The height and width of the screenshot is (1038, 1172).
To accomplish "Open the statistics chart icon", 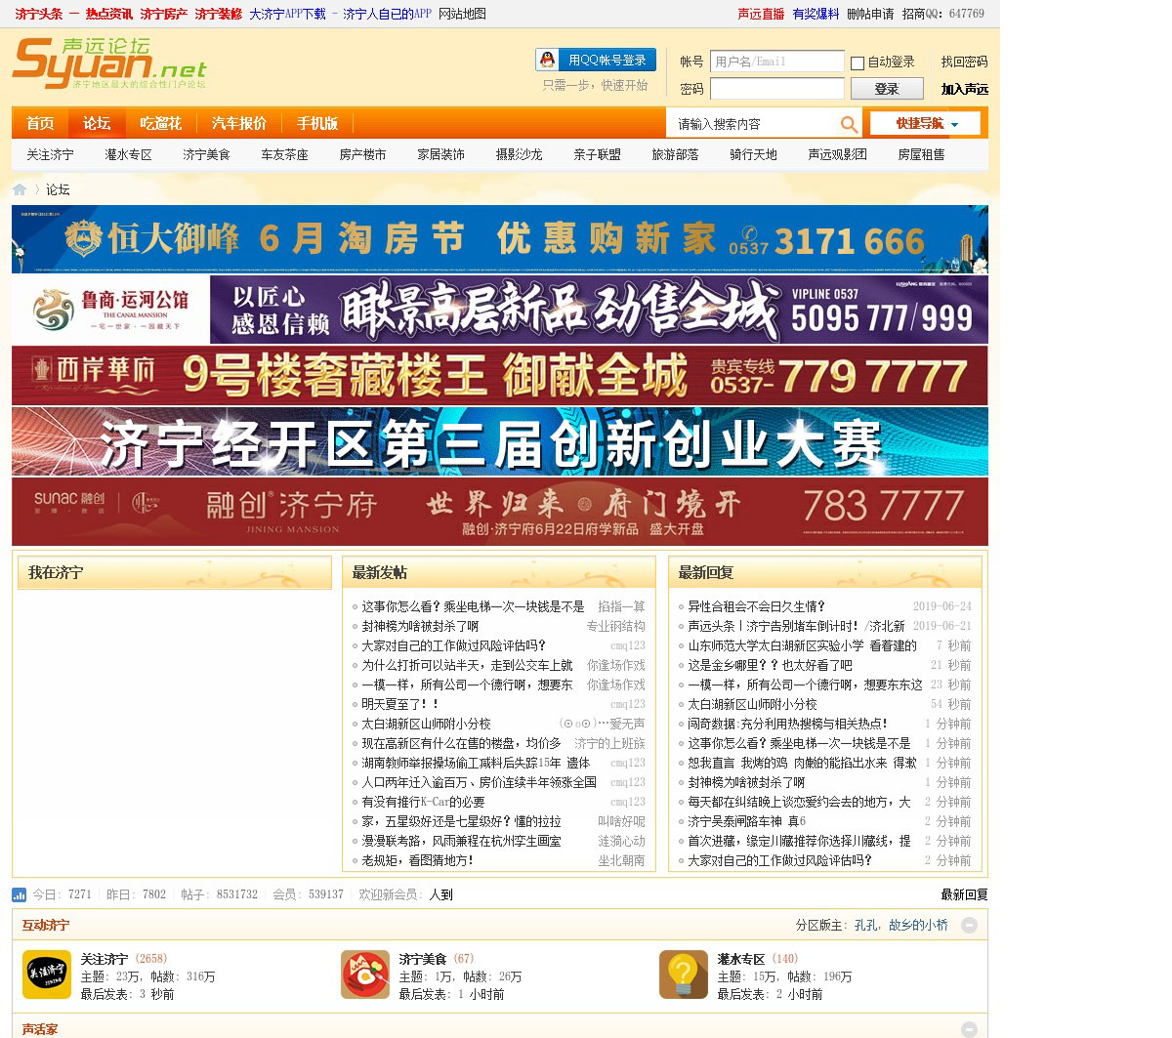I will click(x=19, y=894).
